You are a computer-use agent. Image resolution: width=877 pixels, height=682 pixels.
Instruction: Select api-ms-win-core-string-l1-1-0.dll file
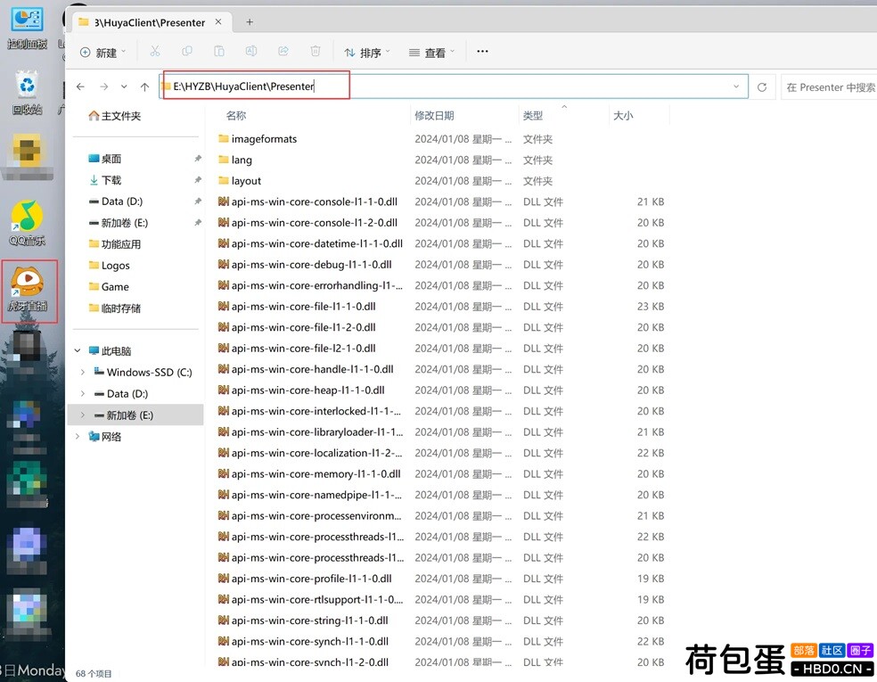click(x=303, y=620)
